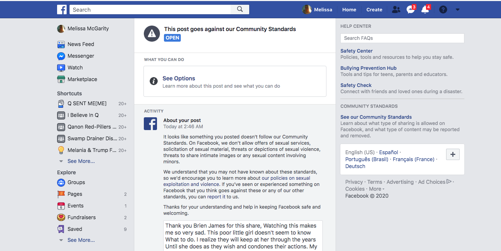Open See our Community Standards link
Screen dimensions: 501x251
coord(376,117)
